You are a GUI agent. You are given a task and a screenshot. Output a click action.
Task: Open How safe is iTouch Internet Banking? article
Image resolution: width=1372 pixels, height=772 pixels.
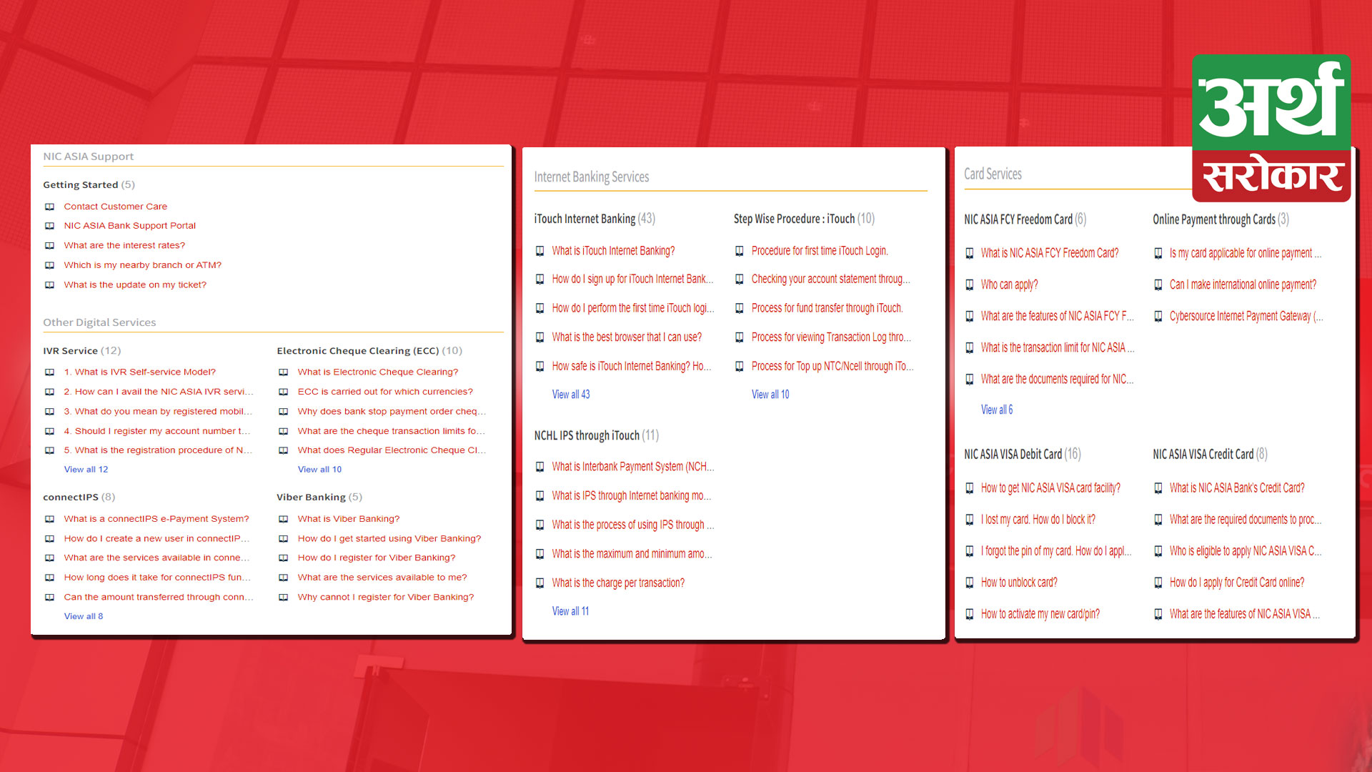(631, 366)
